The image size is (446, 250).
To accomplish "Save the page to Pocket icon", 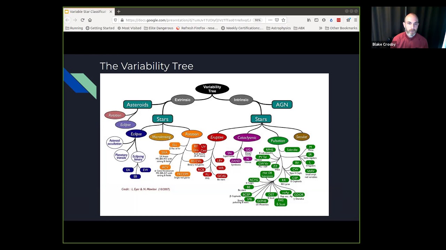I will tap(277, 20).
